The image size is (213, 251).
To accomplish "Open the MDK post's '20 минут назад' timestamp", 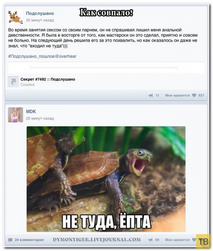I will [x=40, y=118].
